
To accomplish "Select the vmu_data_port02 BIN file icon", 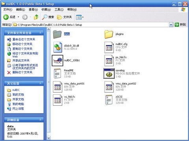I will (109, 87).
